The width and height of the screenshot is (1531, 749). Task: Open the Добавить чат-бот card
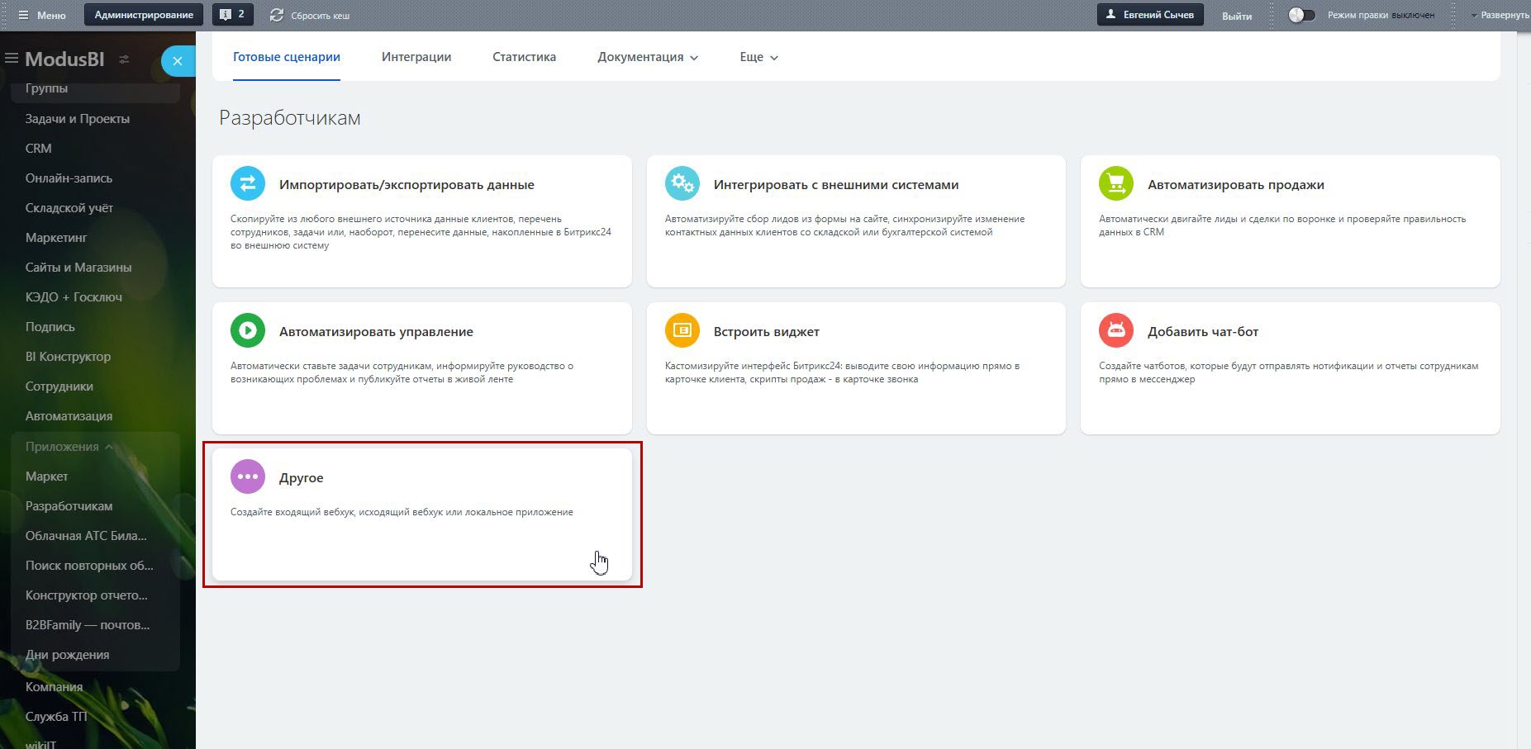(1291, 368)
